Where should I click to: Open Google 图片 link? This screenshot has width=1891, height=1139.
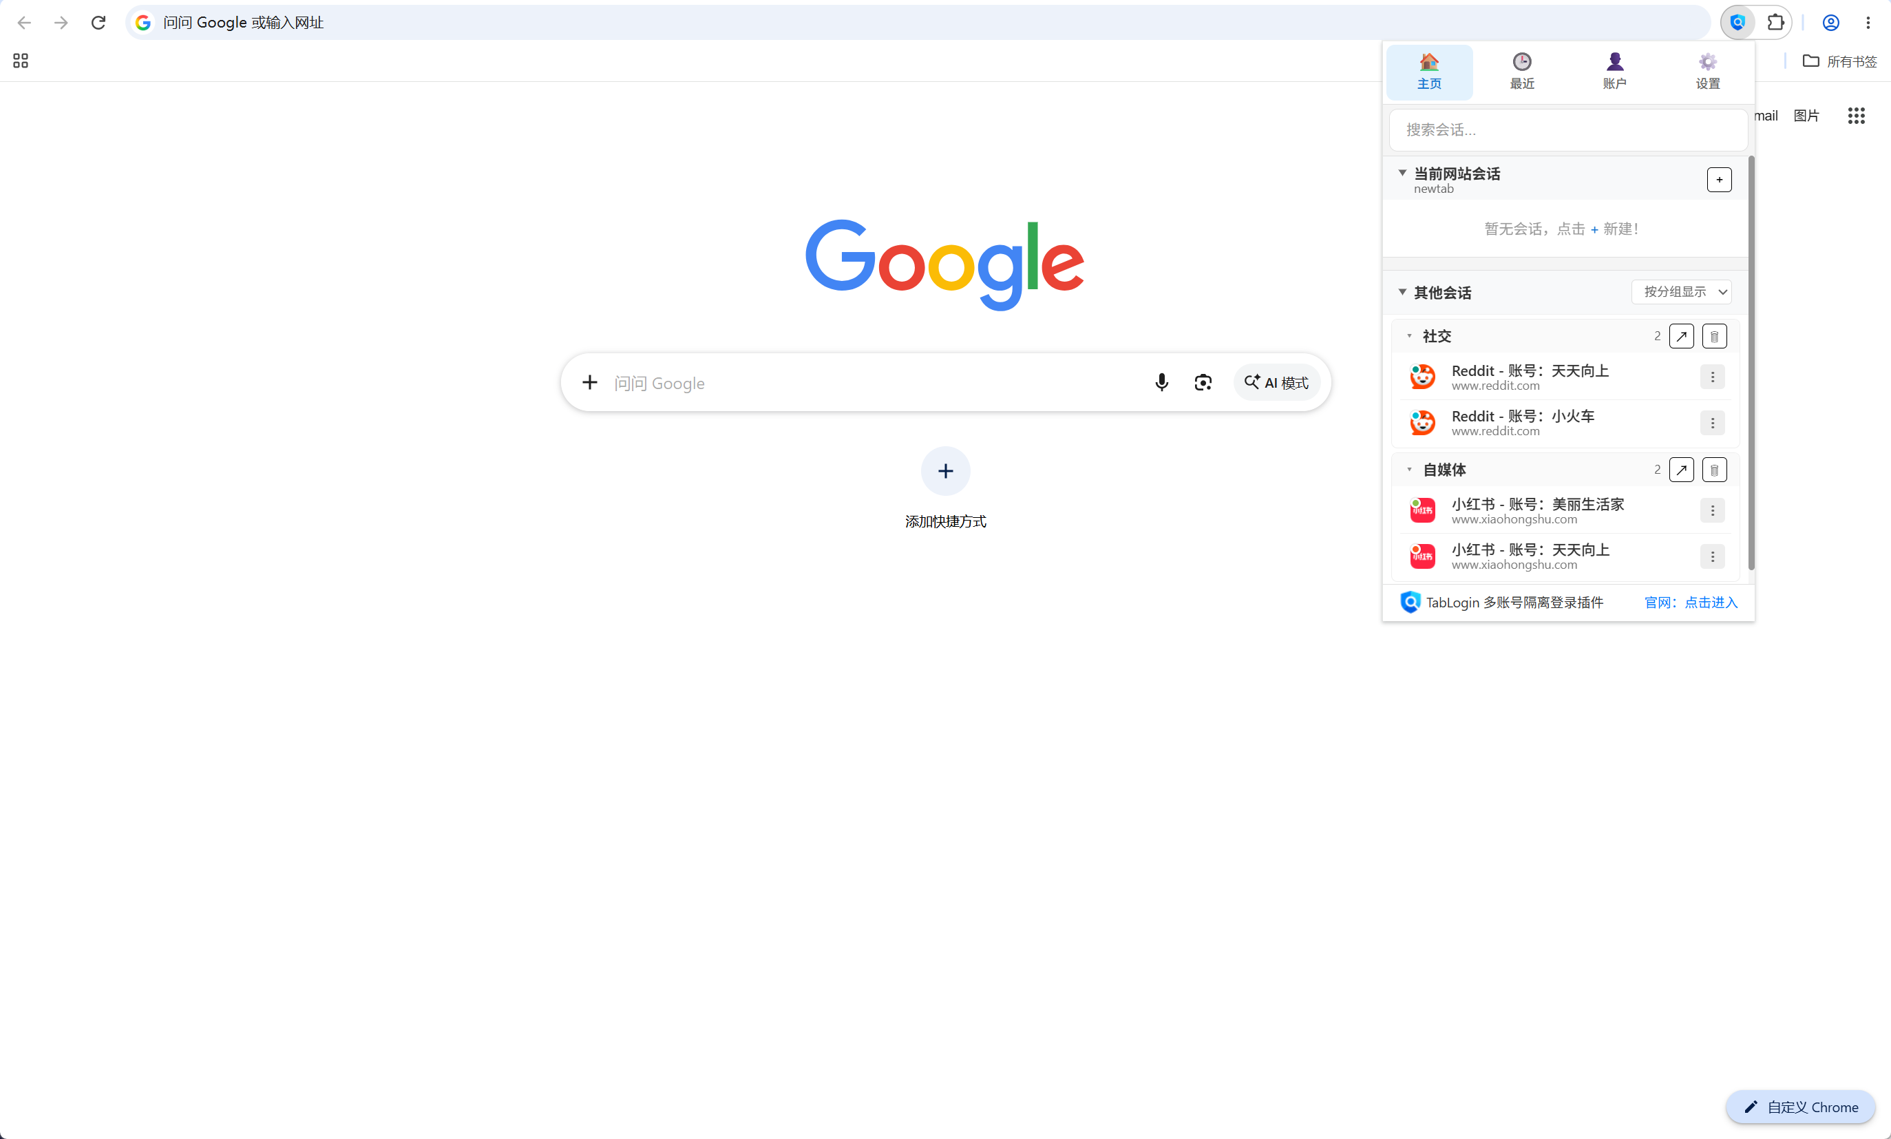[x=1806, y=115]
